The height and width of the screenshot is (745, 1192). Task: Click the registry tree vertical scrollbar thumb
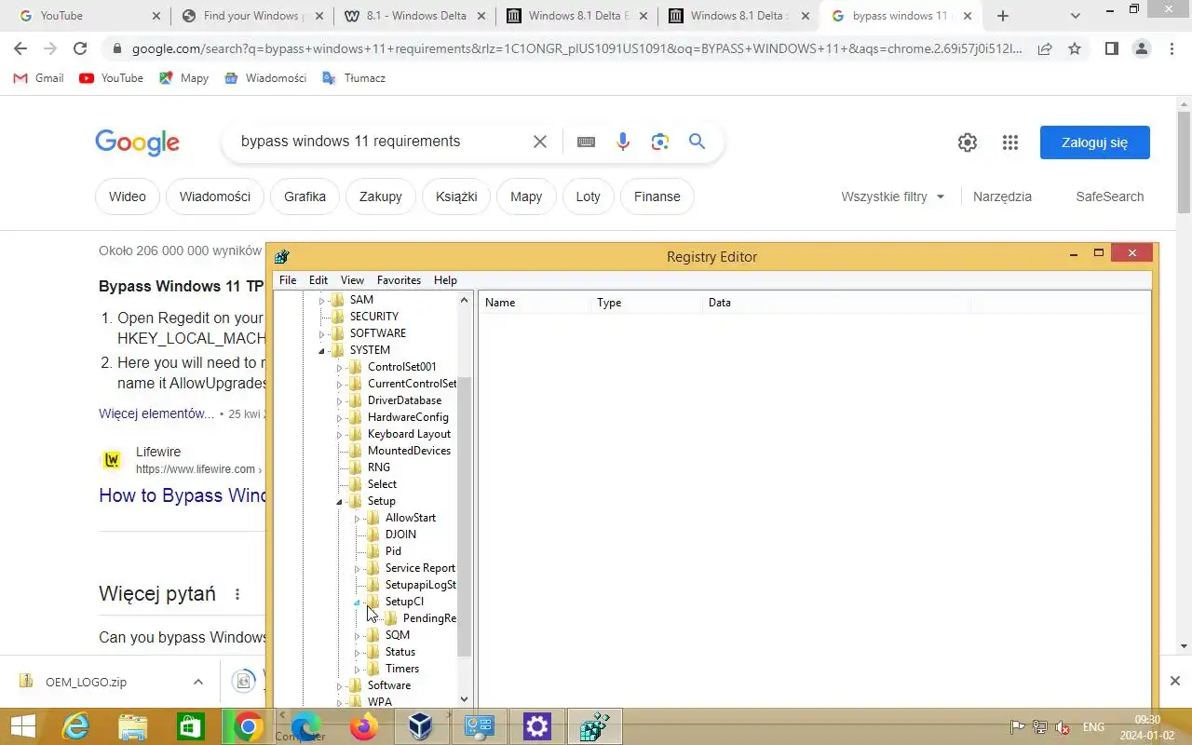click(465, 517)
